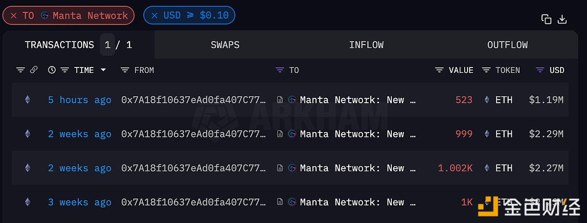Switch to the INFLOW tab
Viewport: 587px width, 223px height.
(366, 45)
